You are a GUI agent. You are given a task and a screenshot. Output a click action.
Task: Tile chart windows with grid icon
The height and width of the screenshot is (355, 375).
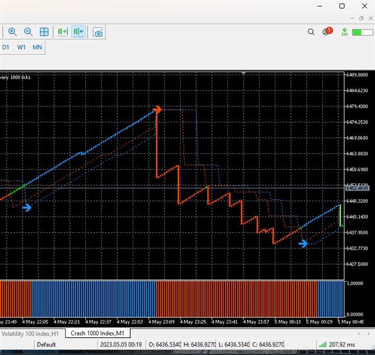point(44,32)
